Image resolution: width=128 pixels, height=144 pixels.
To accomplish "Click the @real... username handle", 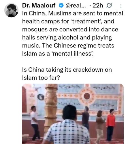I will pos(76,6).
